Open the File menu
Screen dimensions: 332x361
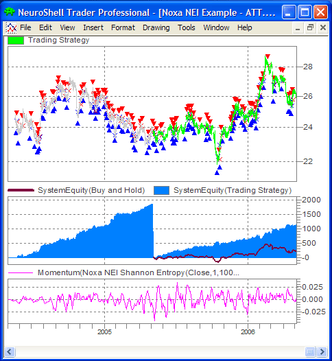[x=25, y=27]
